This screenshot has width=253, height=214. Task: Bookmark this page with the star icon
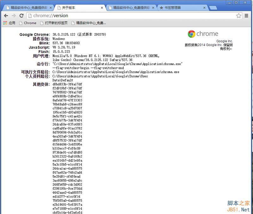pyautogui.click(x=239, y=15)
